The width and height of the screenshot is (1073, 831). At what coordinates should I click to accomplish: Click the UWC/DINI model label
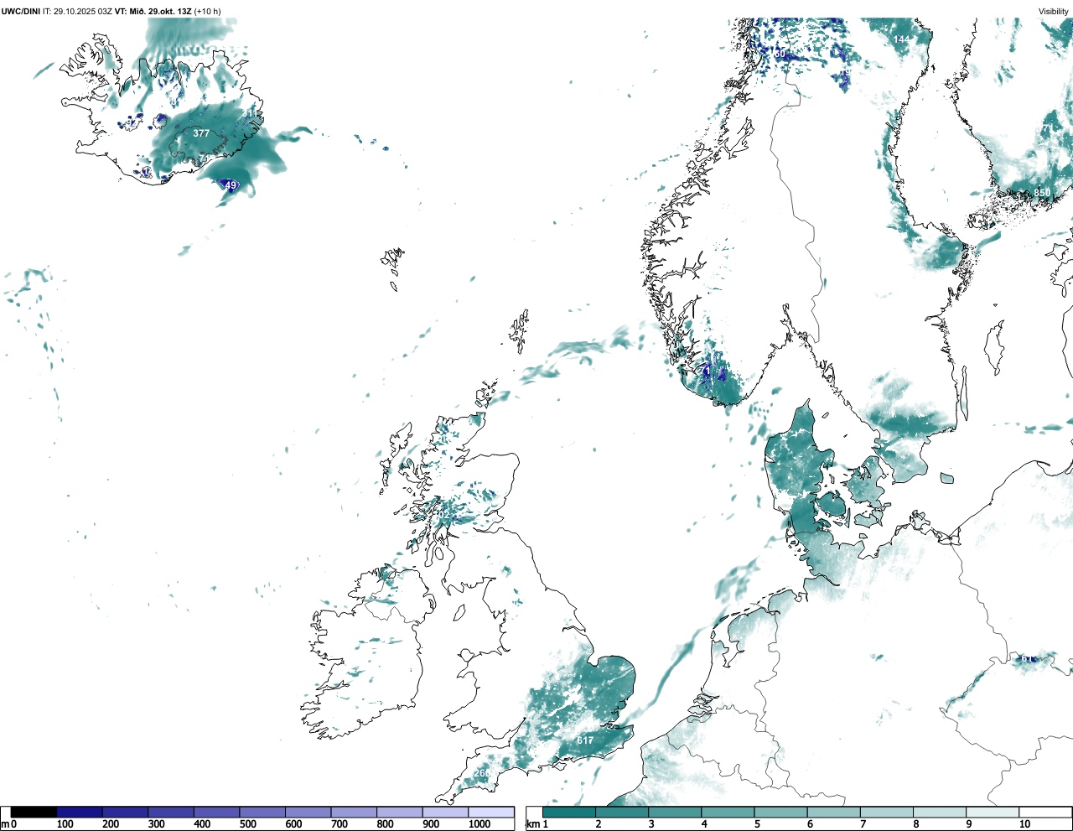tap(21, 11)
